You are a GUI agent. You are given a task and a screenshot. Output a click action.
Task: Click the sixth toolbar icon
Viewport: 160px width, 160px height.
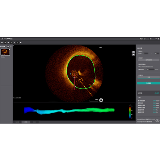[x=18, y=43]
